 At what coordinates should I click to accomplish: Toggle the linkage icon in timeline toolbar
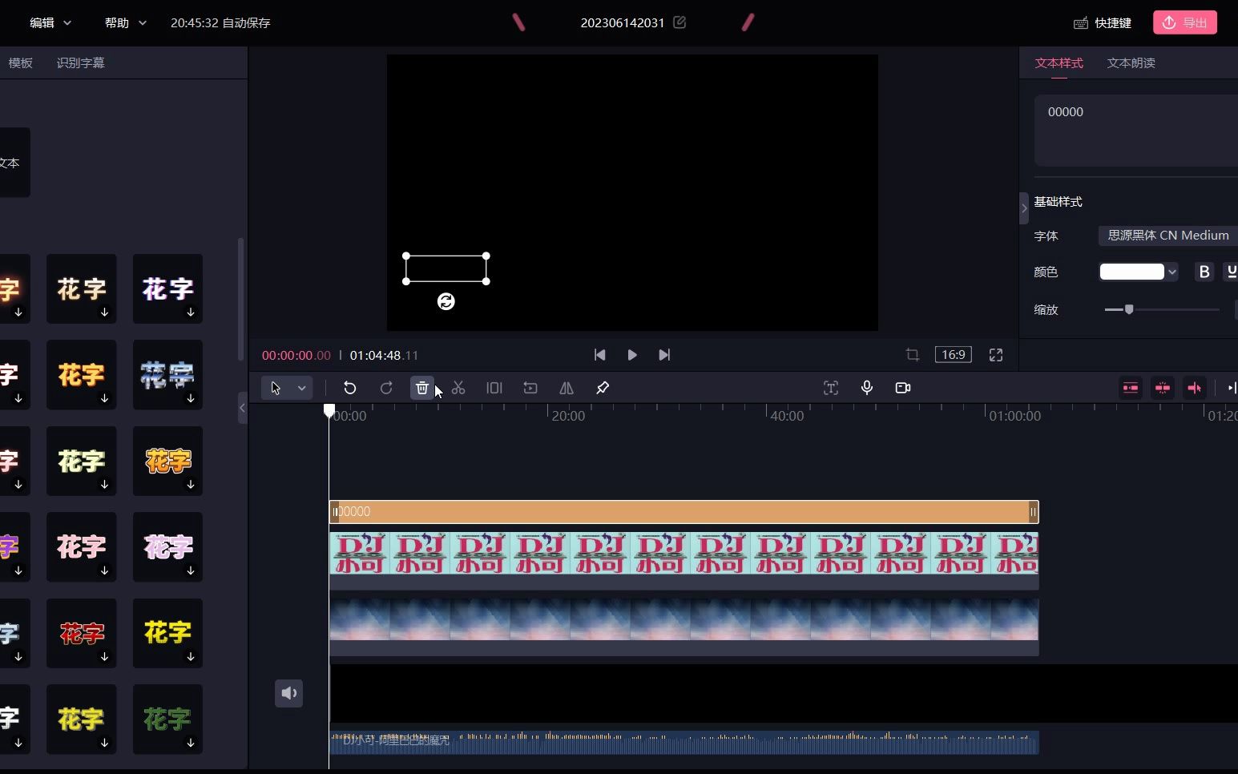point(1195,388)
